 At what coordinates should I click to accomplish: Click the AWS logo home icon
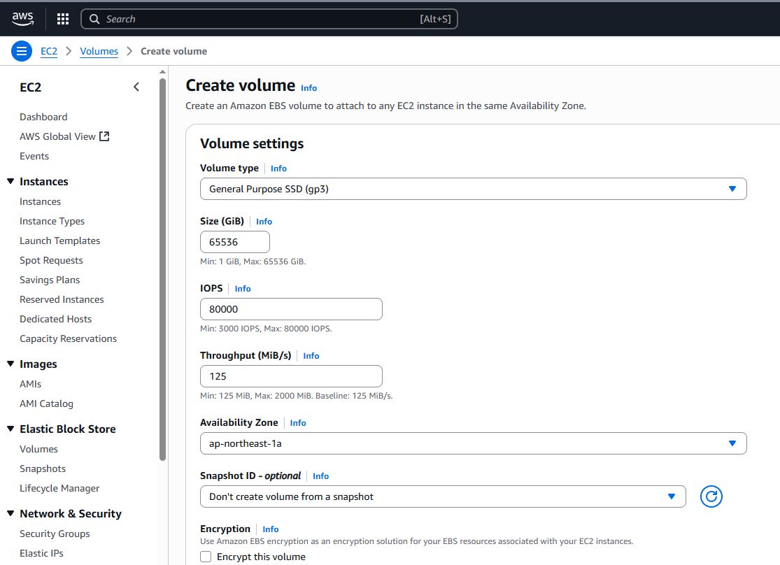(x=23, y=19)
